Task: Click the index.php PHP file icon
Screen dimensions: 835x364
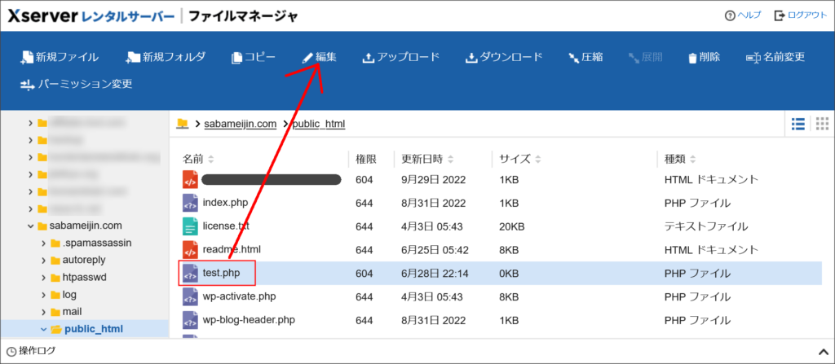Action: tap(190, 204)
